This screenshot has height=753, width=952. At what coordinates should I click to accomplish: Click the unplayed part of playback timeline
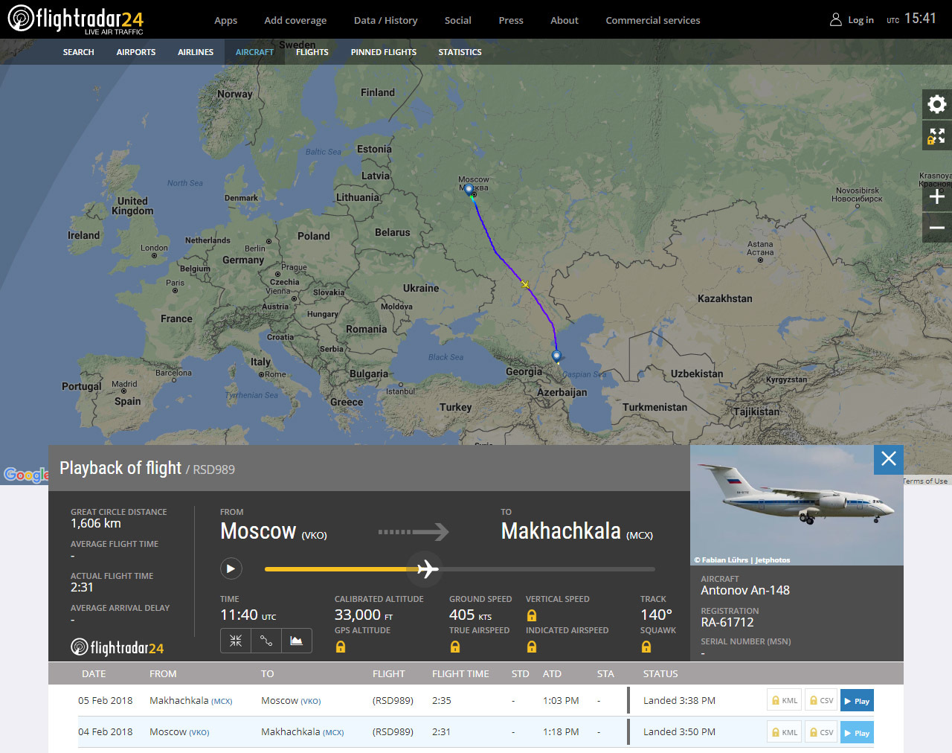coord(548,569)
